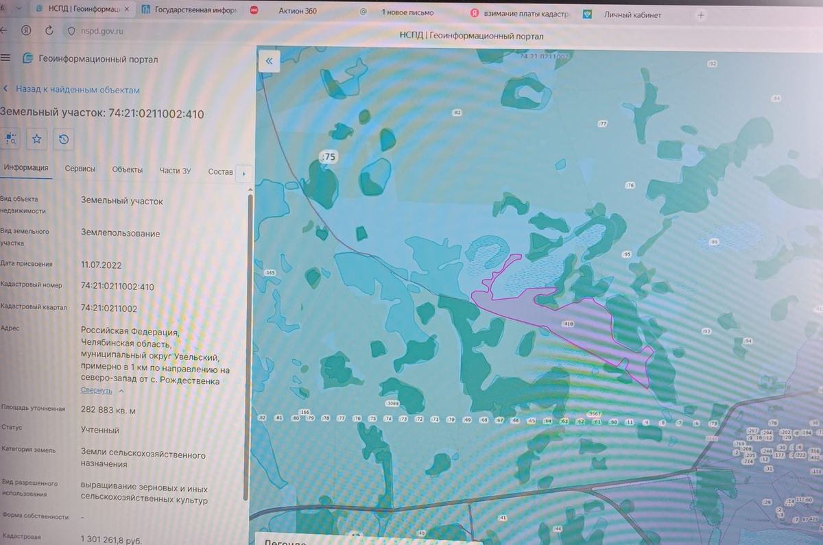
Task: Collapse the side panel with the double-arrow button
Action: (x=269, y=61)
